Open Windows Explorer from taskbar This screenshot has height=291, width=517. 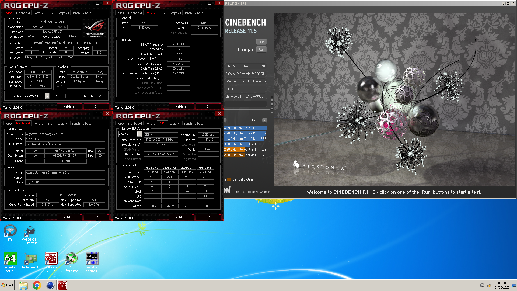coord(23,285)
